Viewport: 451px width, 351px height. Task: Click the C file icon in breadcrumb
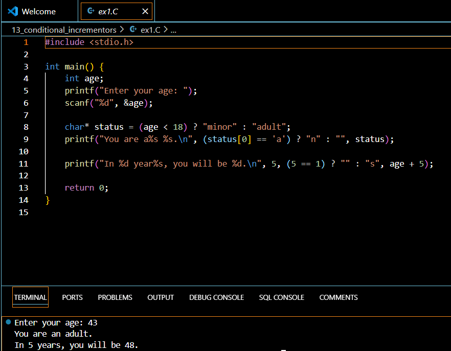coord(133,30)
